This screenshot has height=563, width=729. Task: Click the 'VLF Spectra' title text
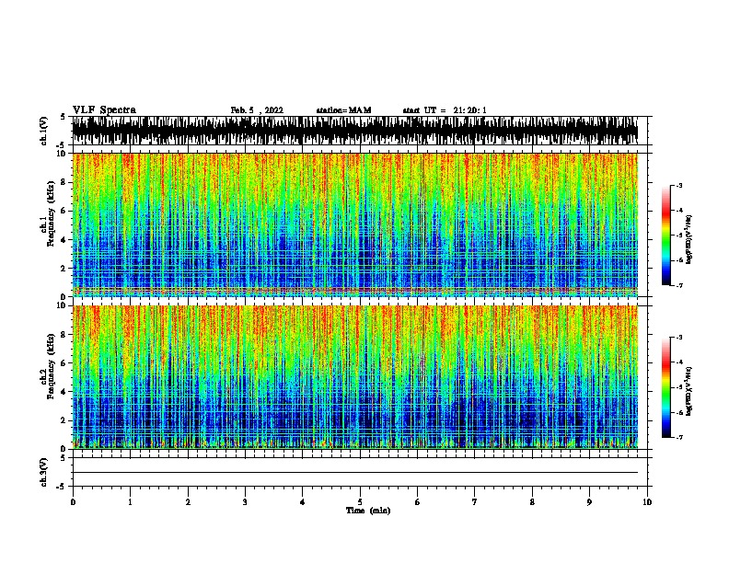[x=104, y=110]
